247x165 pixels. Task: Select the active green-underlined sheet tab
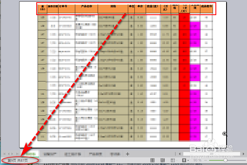(30, 154)
